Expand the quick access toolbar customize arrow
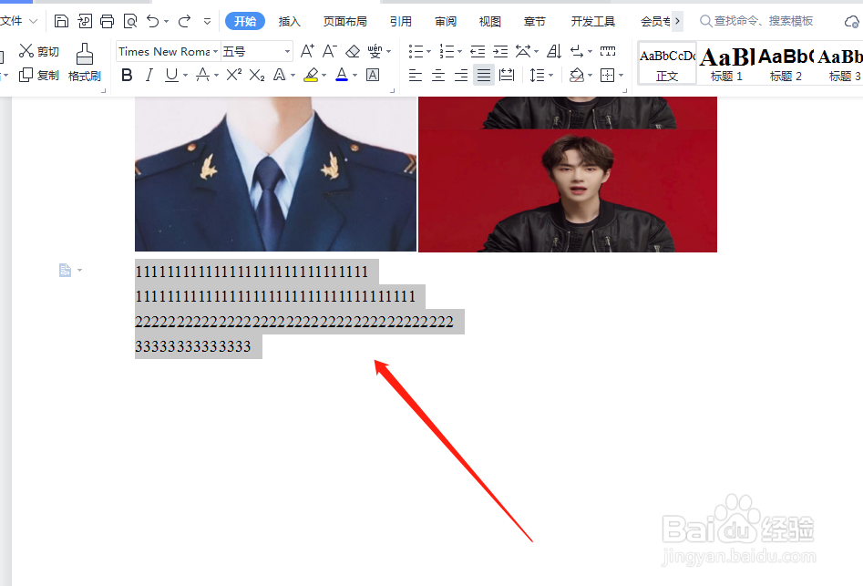The image size is (863, 586). pos(207,22)
